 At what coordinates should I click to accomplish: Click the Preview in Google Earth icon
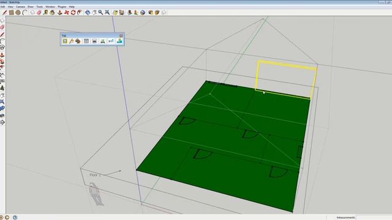pos(143,12)
